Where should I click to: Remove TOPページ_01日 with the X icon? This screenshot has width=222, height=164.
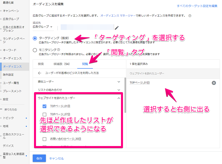[214, 83]
